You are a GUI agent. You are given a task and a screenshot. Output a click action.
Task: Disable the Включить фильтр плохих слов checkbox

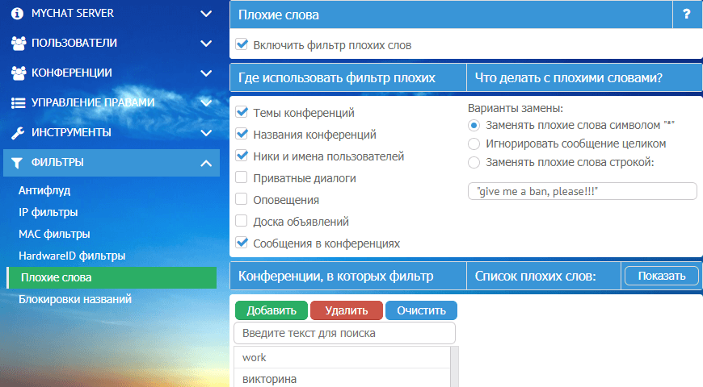point(242,45)
